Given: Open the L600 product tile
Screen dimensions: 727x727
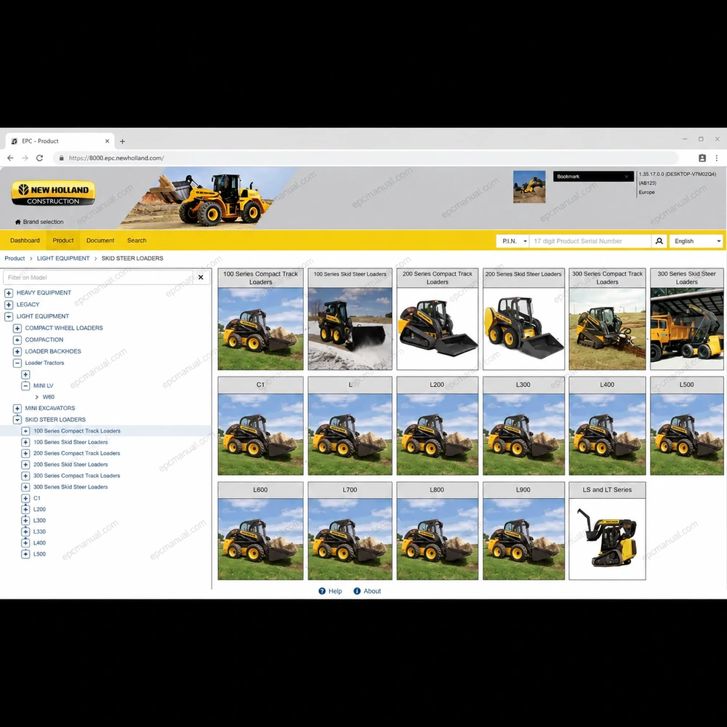Looking at the screenshot, I should [260, 531].
